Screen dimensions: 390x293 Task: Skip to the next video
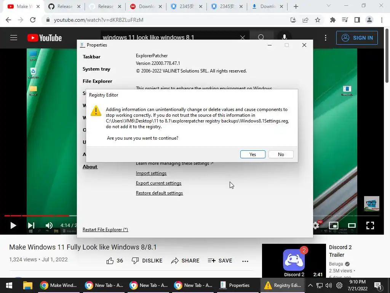(31, 225)
